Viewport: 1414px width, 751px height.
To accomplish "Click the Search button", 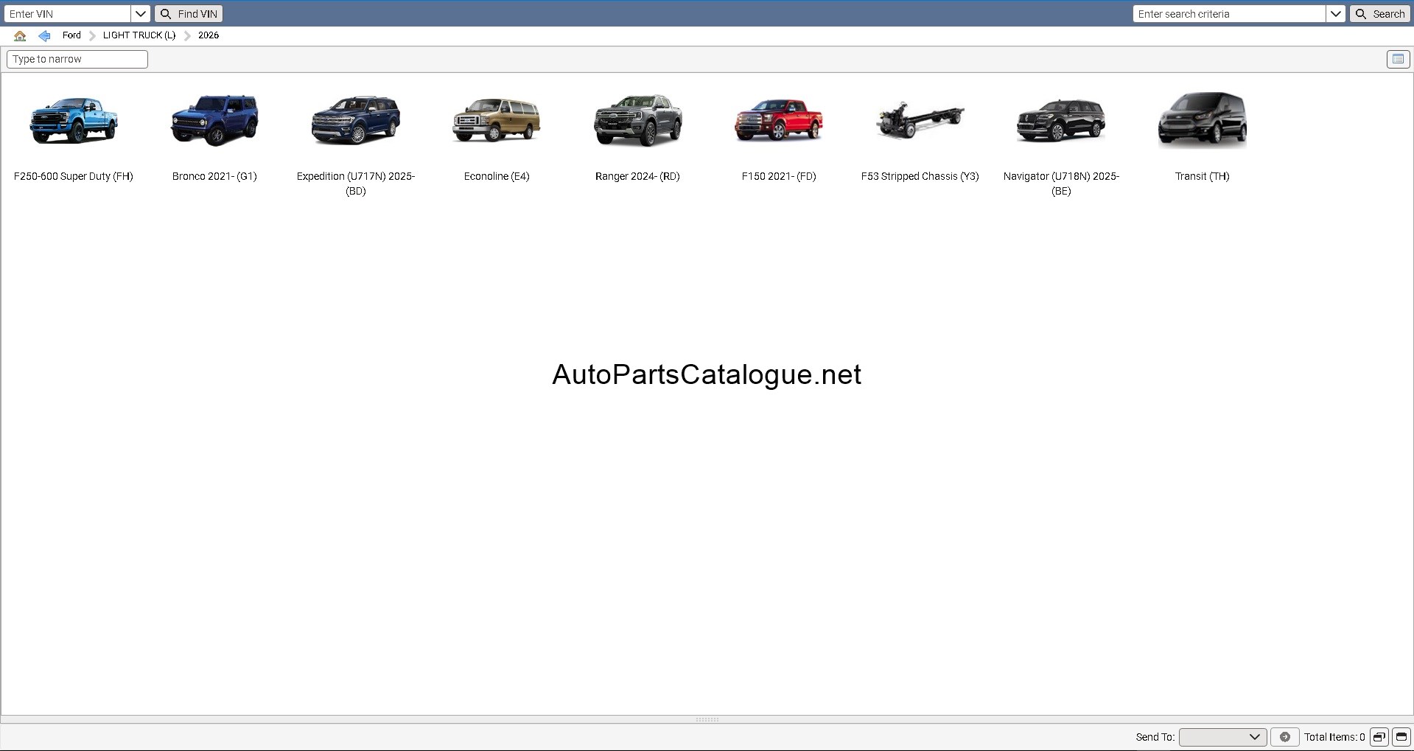I will 1380,14.
